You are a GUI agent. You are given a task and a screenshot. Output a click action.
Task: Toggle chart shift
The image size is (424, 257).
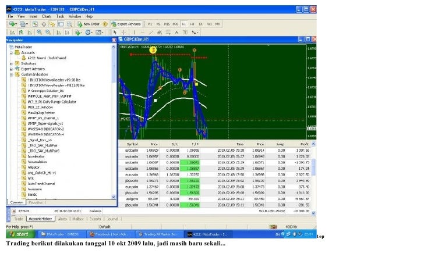[x=67, y=33]
